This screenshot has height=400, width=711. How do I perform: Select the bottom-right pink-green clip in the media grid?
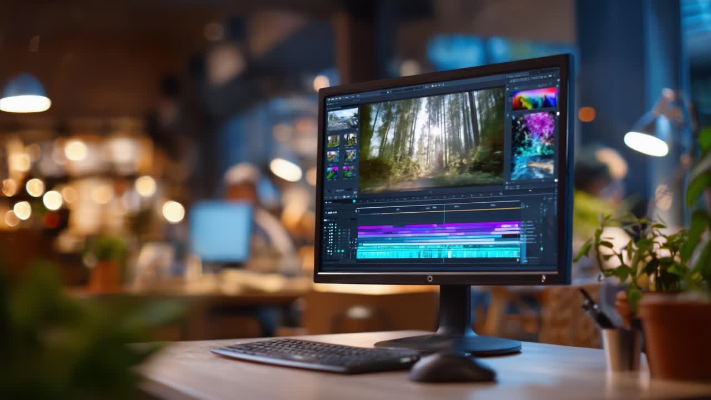(349, 172)
